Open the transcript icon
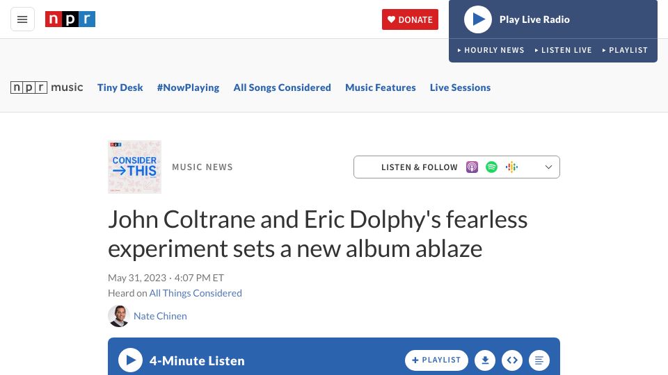Viewport: 668px width, 375px height. [x=539, y=360]
